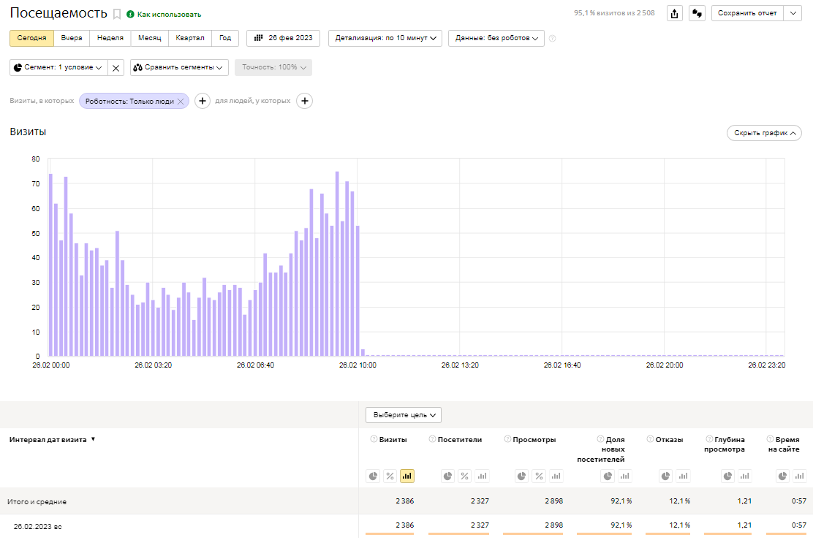Show percent view for the Посетители column
The width and height of the screenshot is (813, 540).
(464, 476)
